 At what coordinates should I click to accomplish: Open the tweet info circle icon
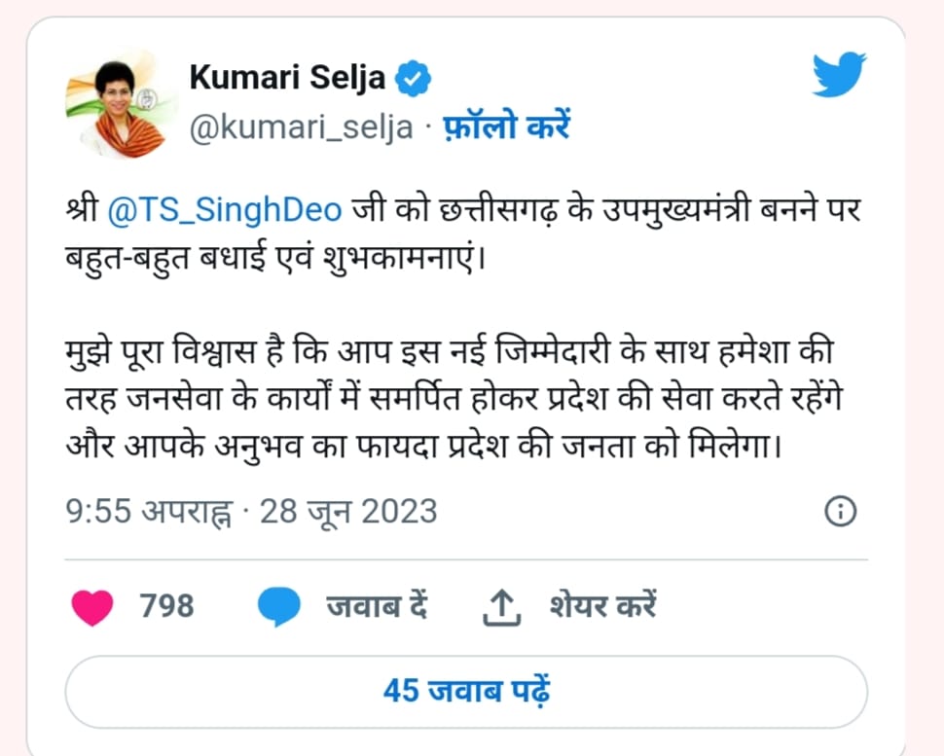pos(840,512)
